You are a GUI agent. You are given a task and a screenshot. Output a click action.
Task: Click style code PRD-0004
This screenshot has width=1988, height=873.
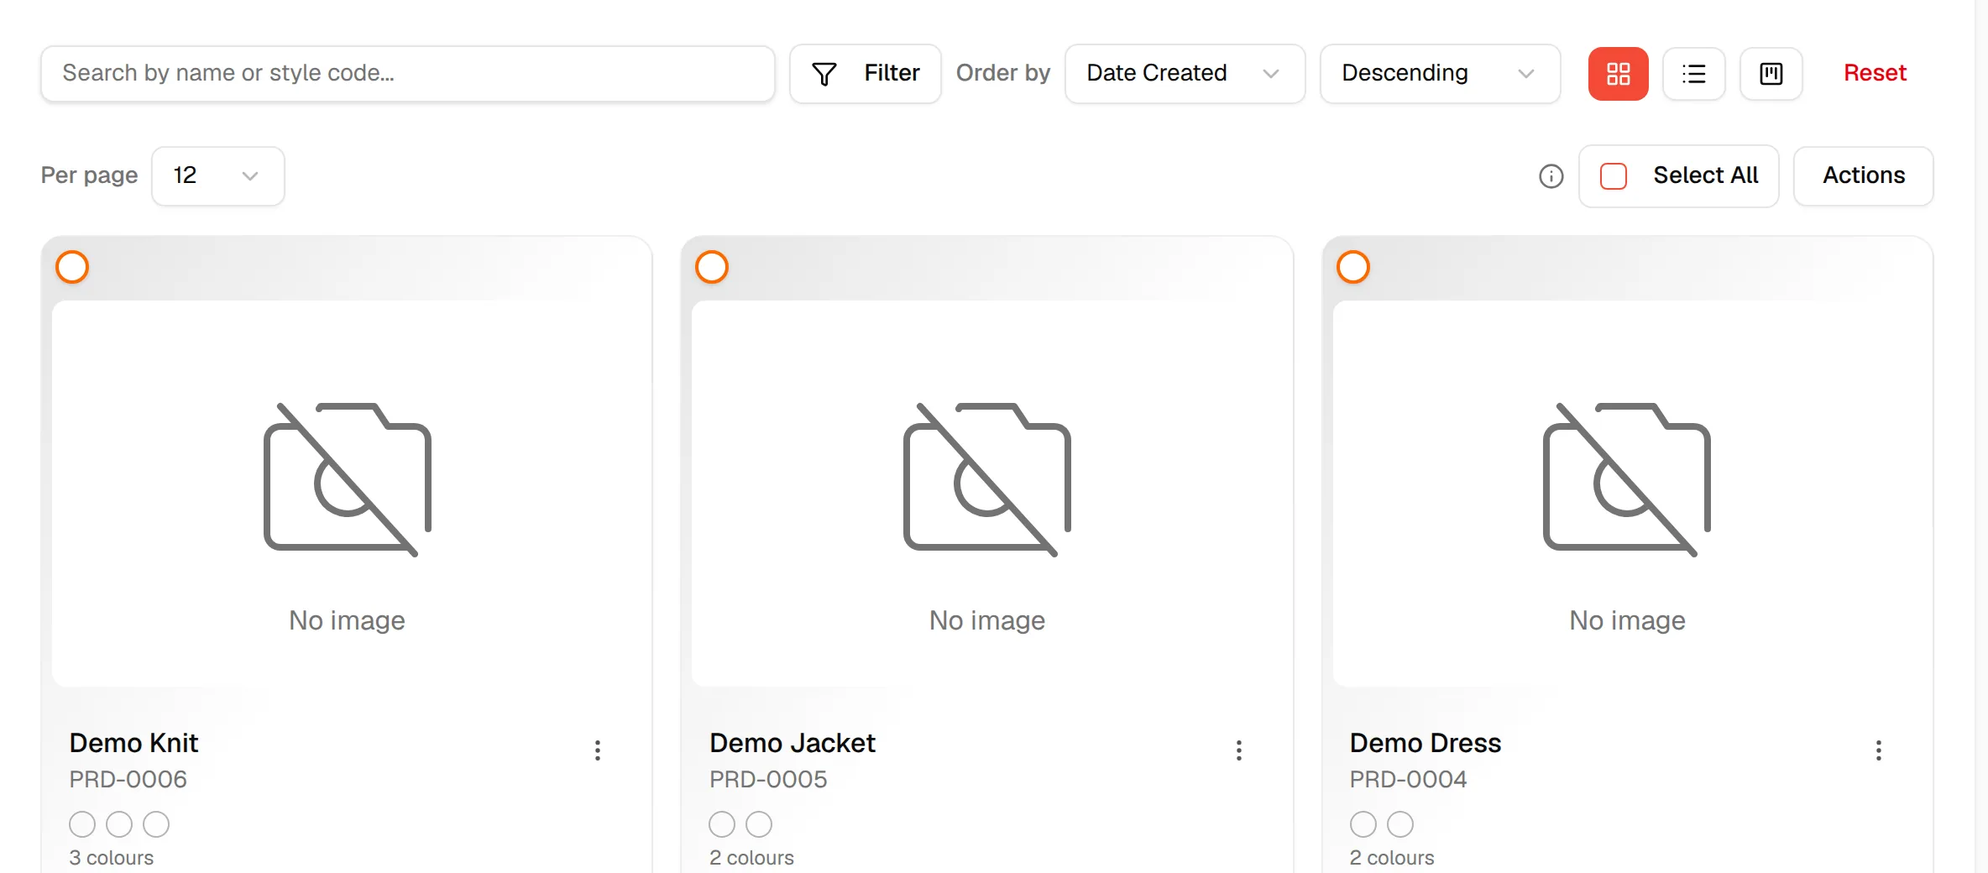pyautogui.click(x=1408, y=780)
